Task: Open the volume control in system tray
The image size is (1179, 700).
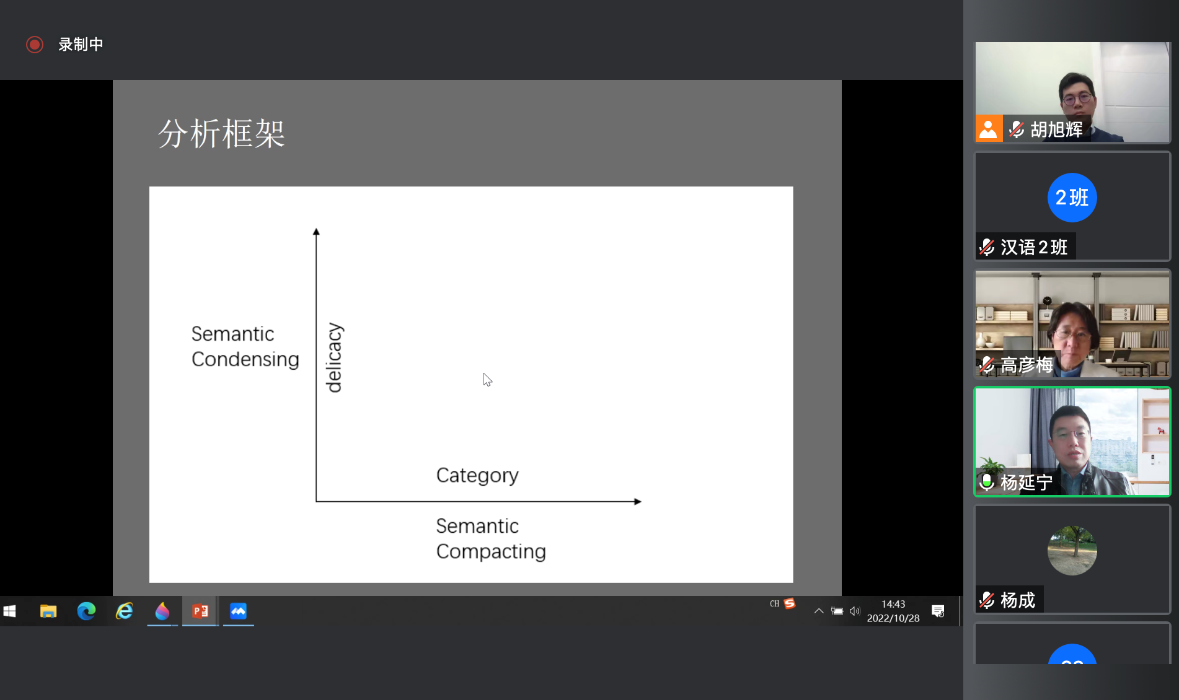Action: tap(855, 611)
